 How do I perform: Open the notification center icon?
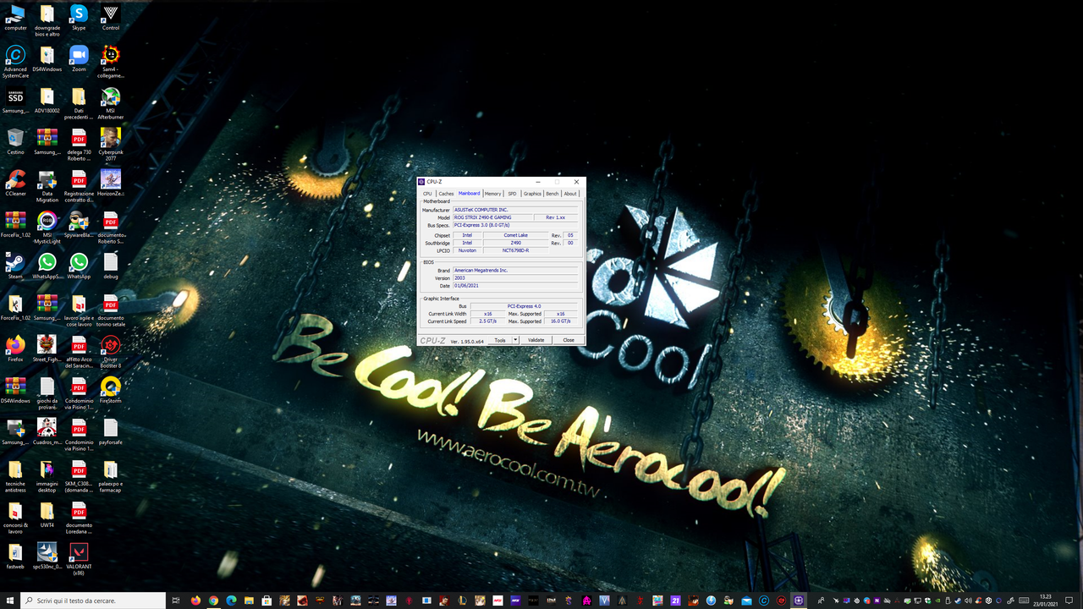click(1069, 601)
